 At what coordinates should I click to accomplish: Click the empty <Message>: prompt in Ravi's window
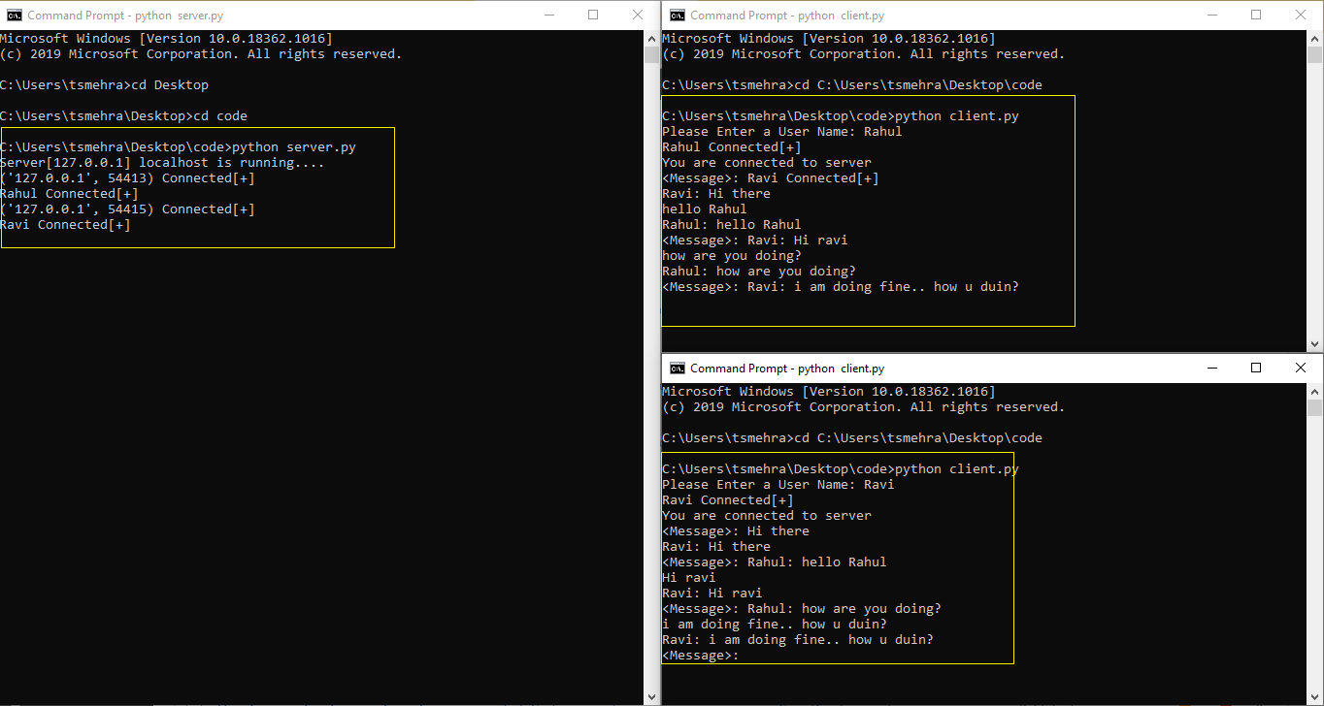[x=700, y=656]
